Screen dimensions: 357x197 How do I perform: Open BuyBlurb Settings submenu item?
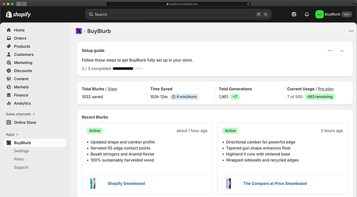(x=21, y=151)
